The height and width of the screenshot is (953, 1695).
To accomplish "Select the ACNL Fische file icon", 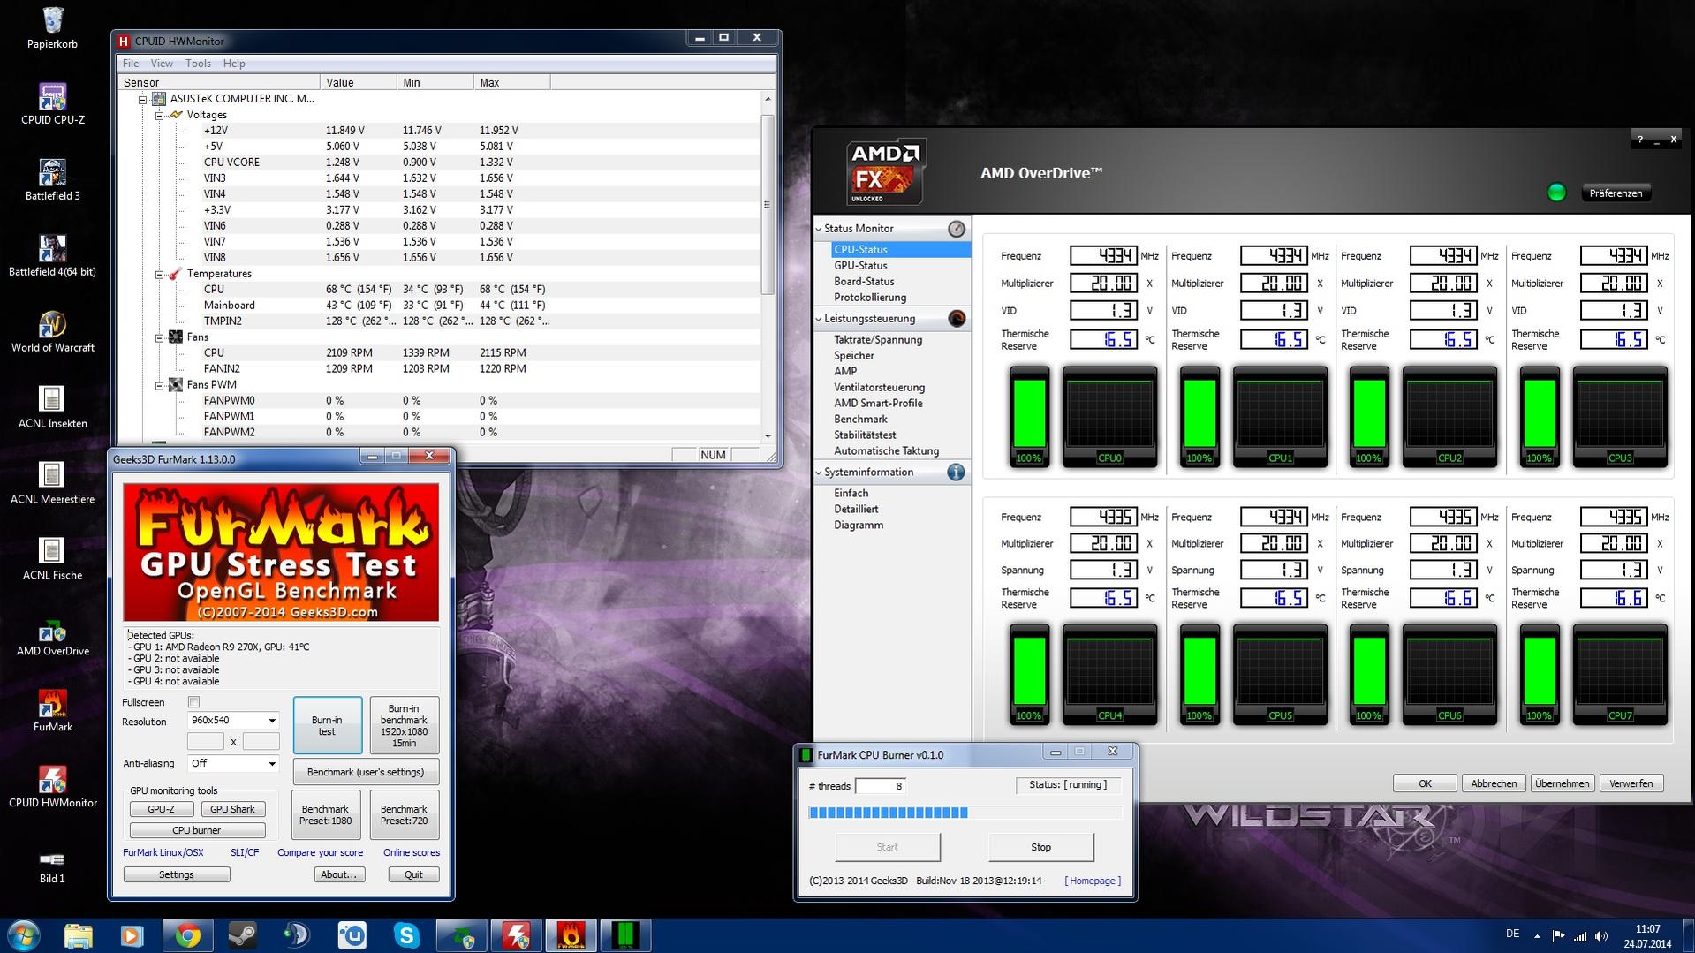I will tap(52, 560).
